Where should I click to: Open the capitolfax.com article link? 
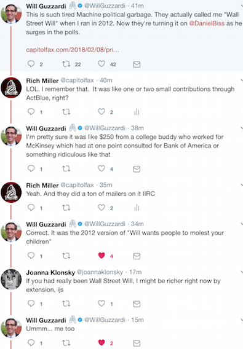tap(73, 50)
